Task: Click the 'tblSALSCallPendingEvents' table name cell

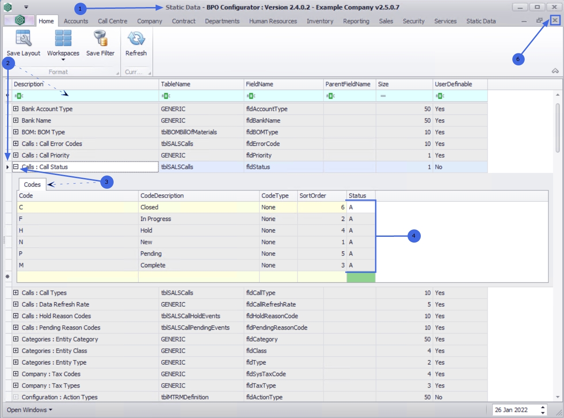Action: 201,327
